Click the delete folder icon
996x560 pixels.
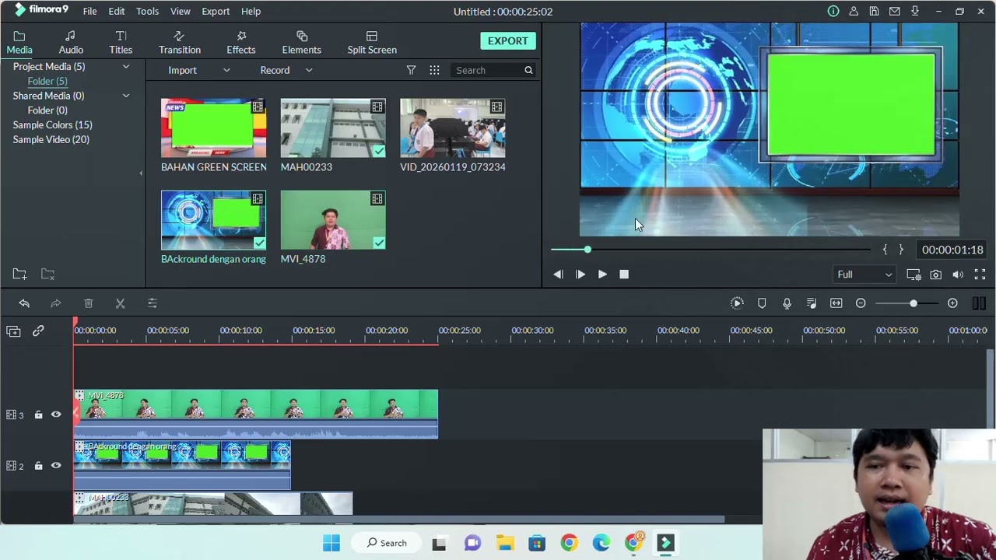tap(47, 274)
